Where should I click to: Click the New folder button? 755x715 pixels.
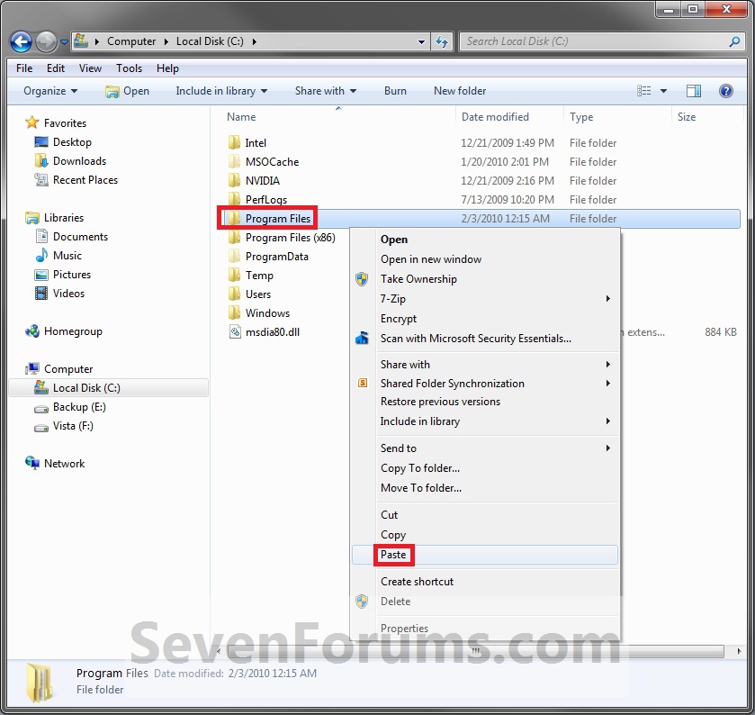pyautogui.click(x=460, y=91)
